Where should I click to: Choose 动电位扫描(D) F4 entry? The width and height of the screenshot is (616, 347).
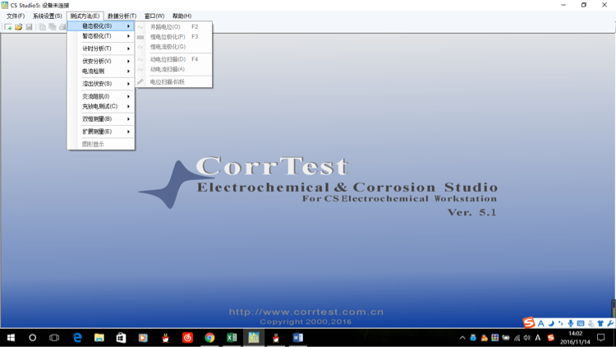click(x=173, y=59)
